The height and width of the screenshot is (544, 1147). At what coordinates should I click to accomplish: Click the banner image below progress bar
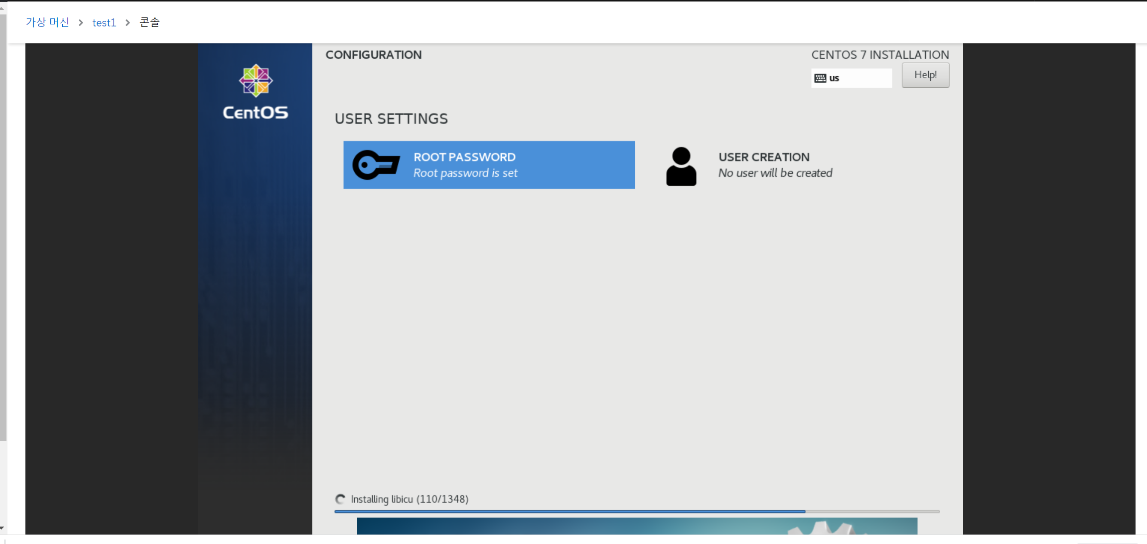click(x=637, y=526)
